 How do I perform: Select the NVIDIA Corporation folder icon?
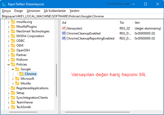click(13, 36)
